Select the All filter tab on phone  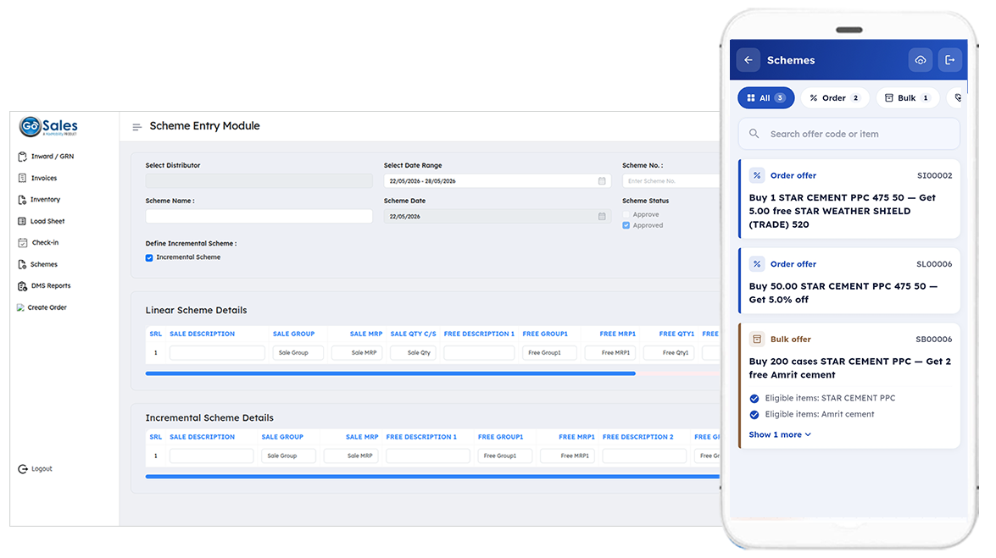[766, 97]
